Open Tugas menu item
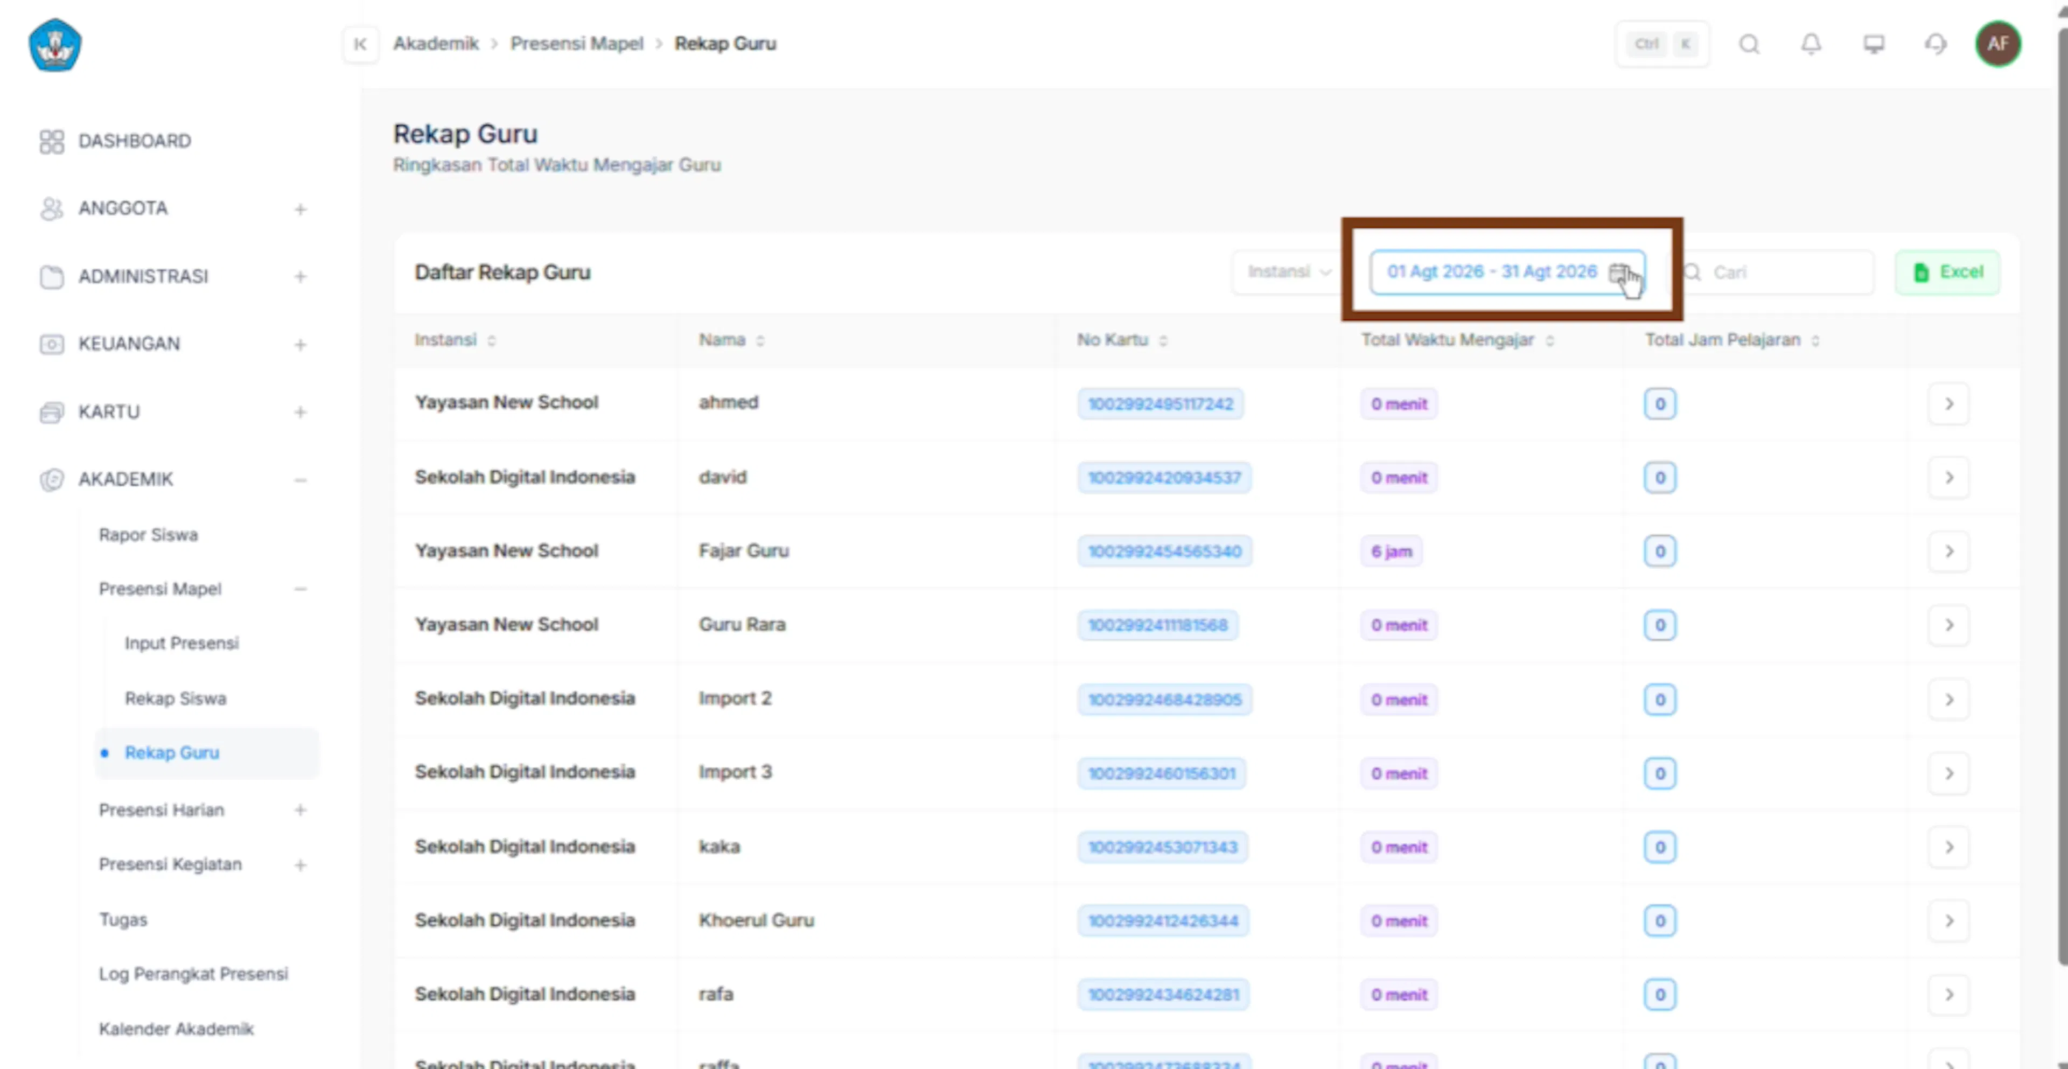 (x=123, y=920)
